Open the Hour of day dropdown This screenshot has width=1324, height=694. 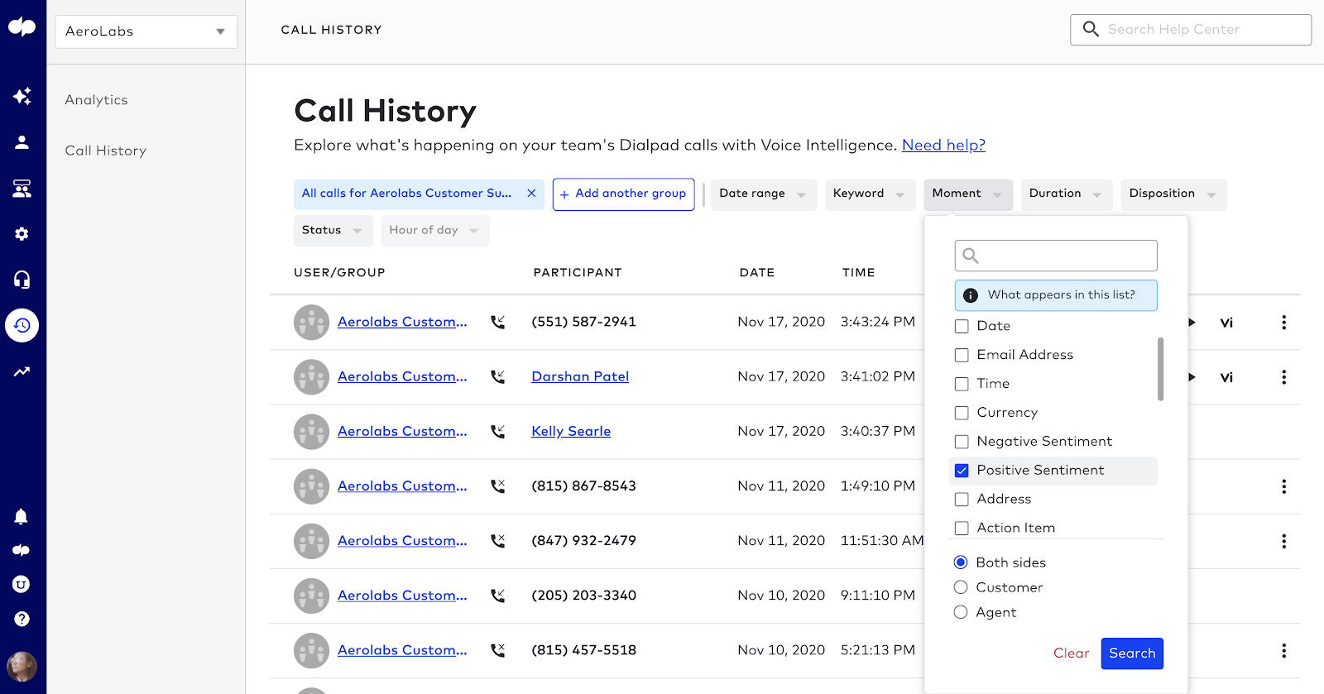[435, 231]
